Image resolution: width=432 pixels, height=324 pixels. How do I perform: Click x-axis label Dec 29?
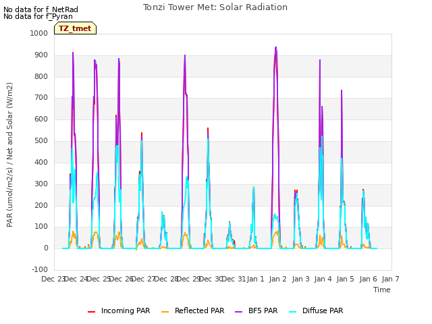click(188, 279)
